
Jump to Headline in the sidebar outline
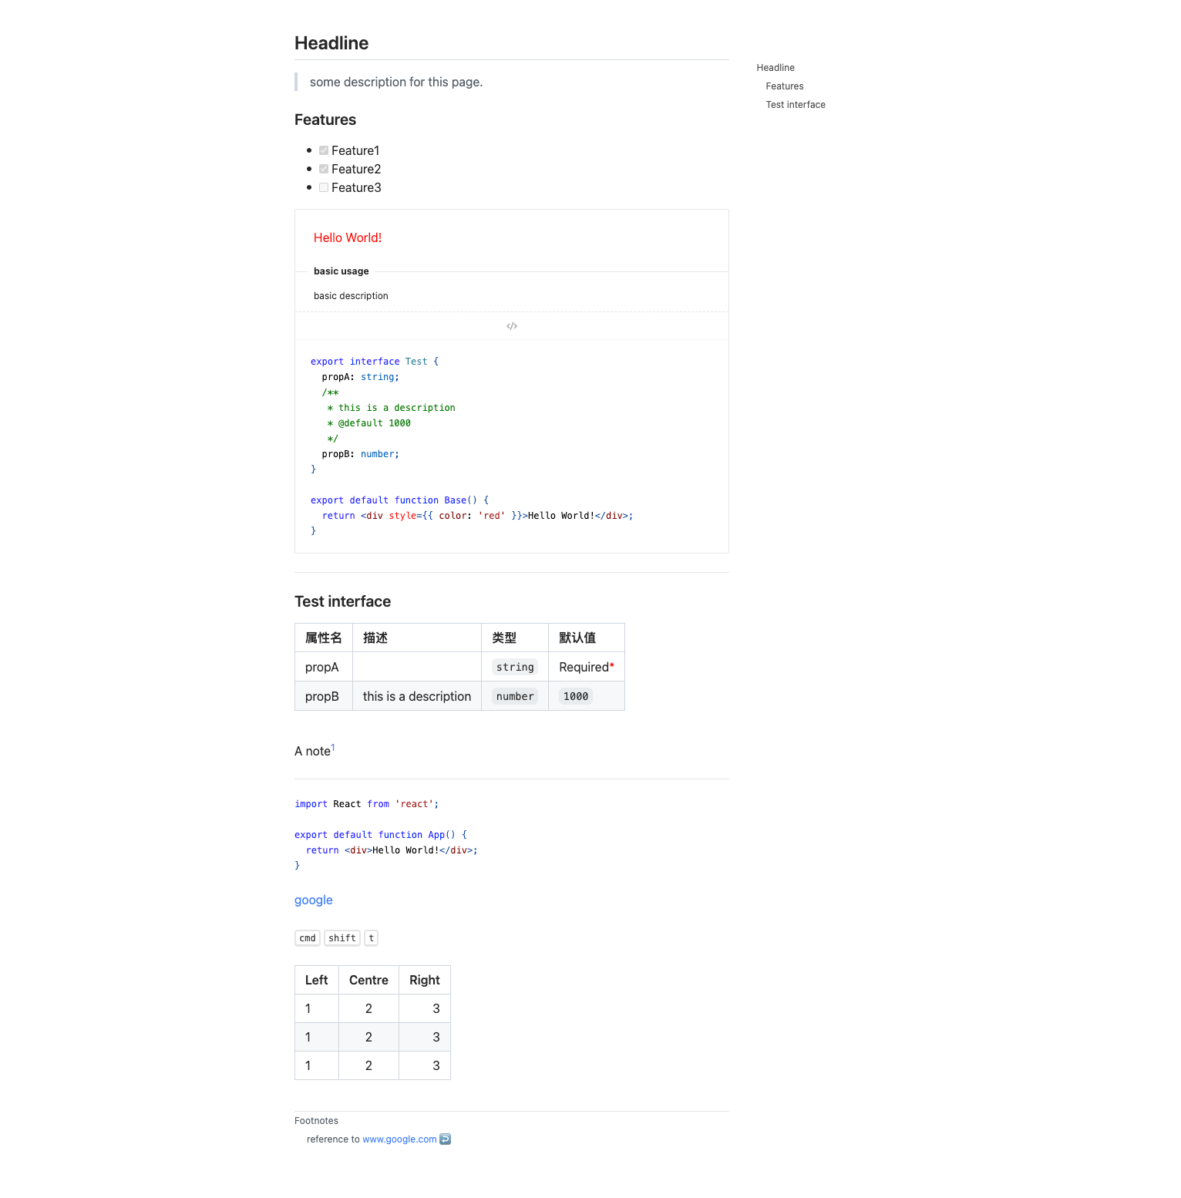point(776,68)
